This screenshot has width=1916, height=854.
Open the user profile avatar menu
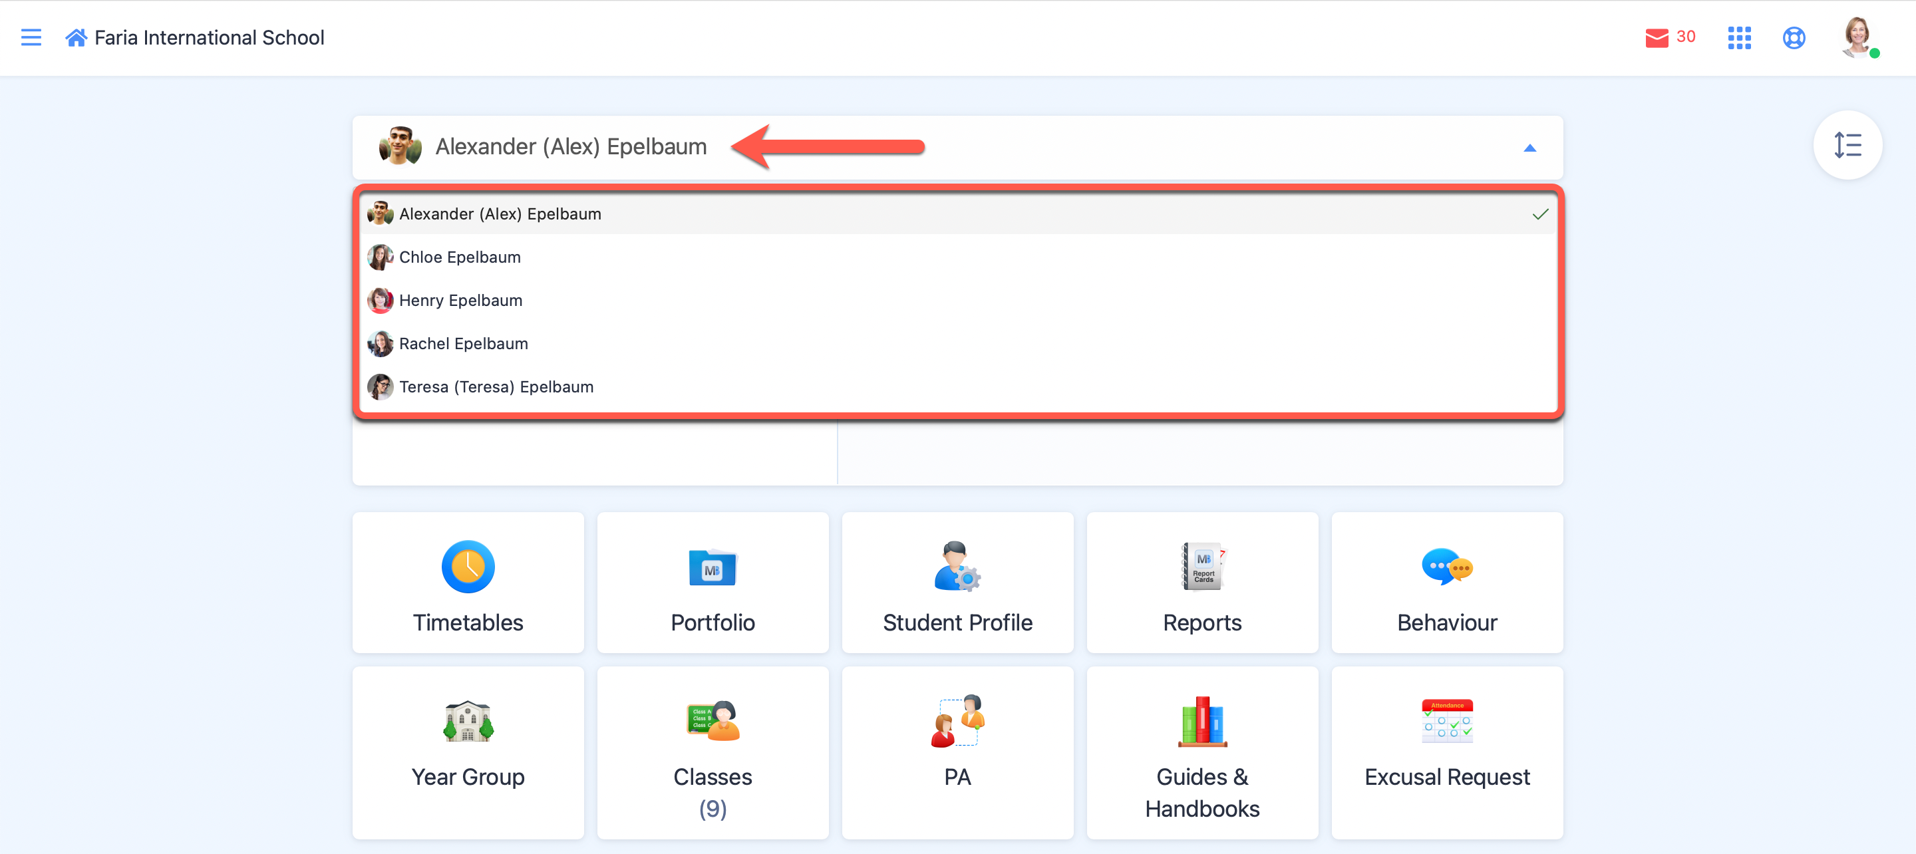pyautogui.click(x=1859, y=37)
